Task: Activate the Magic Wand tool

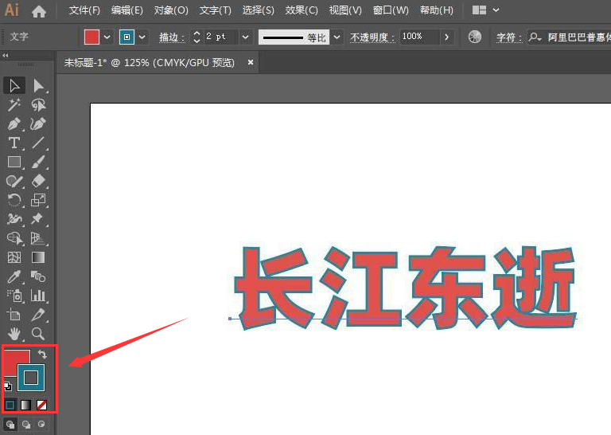Action: tap(14, 104)
